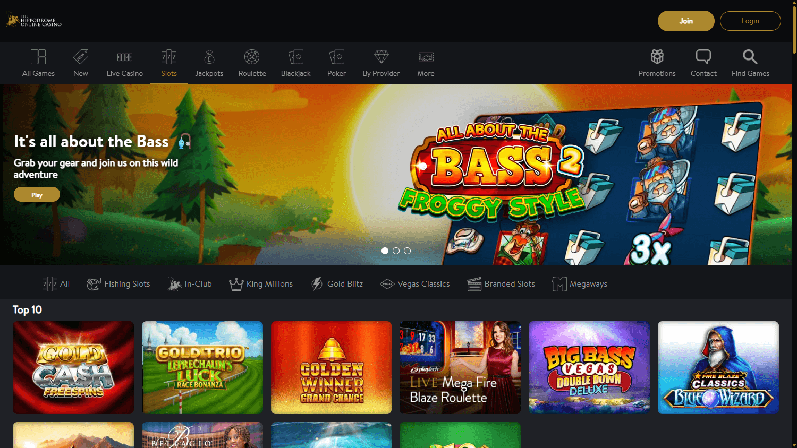Click the King Millions crown icon
Viewport: 797px width, 448px height.
point(236,284)
